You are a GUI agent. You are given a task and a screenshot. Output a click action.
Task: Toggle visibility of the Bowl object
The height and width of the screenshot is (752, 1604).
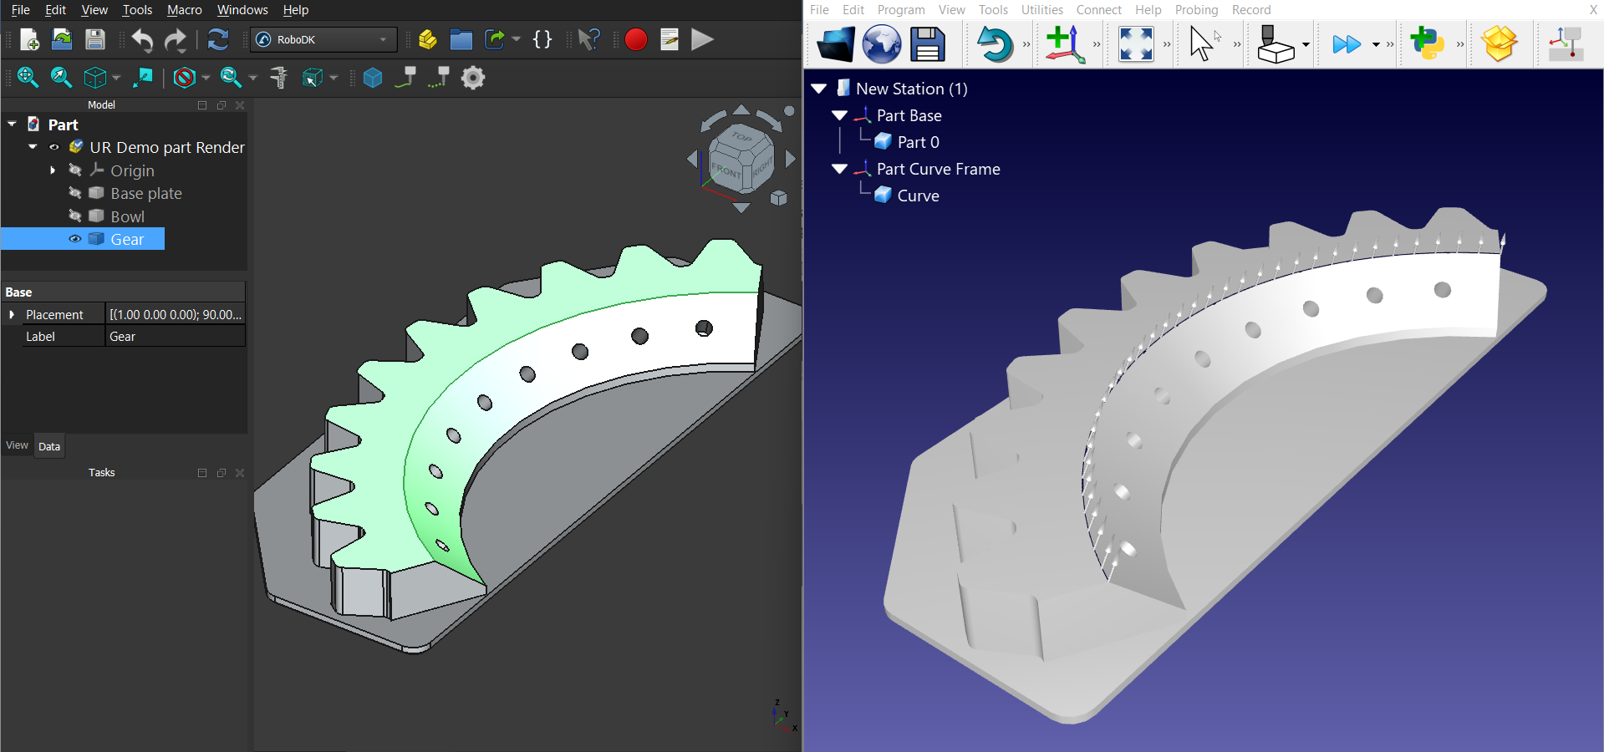74,216
